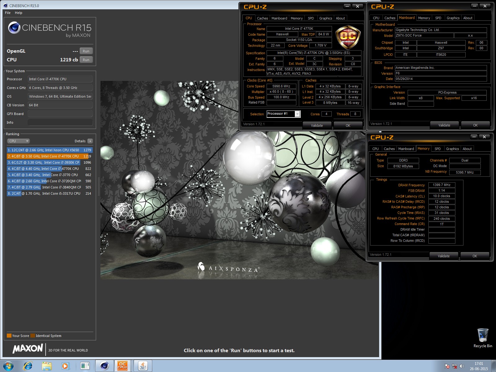Image resolution: width=496 pixels, height=372 pixels.
Task: Click Validate in Memory window
Action: pos(444,256)
